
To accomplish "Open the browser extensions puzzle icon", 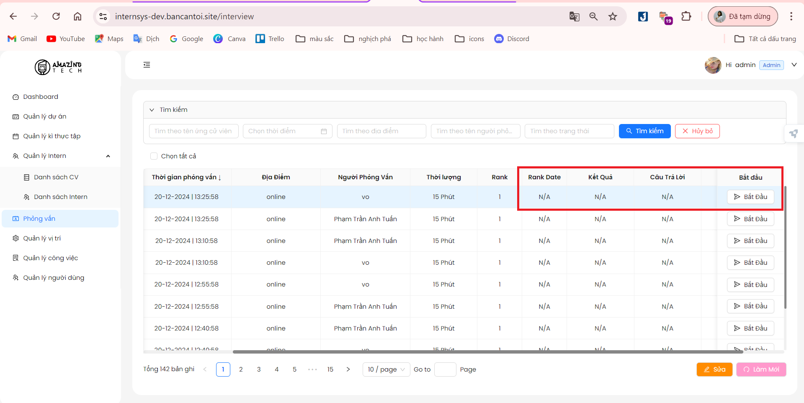I will coord(686,16).
